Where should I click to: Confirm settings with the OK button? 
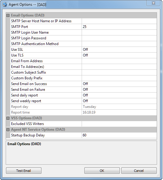tap(102, 171)
